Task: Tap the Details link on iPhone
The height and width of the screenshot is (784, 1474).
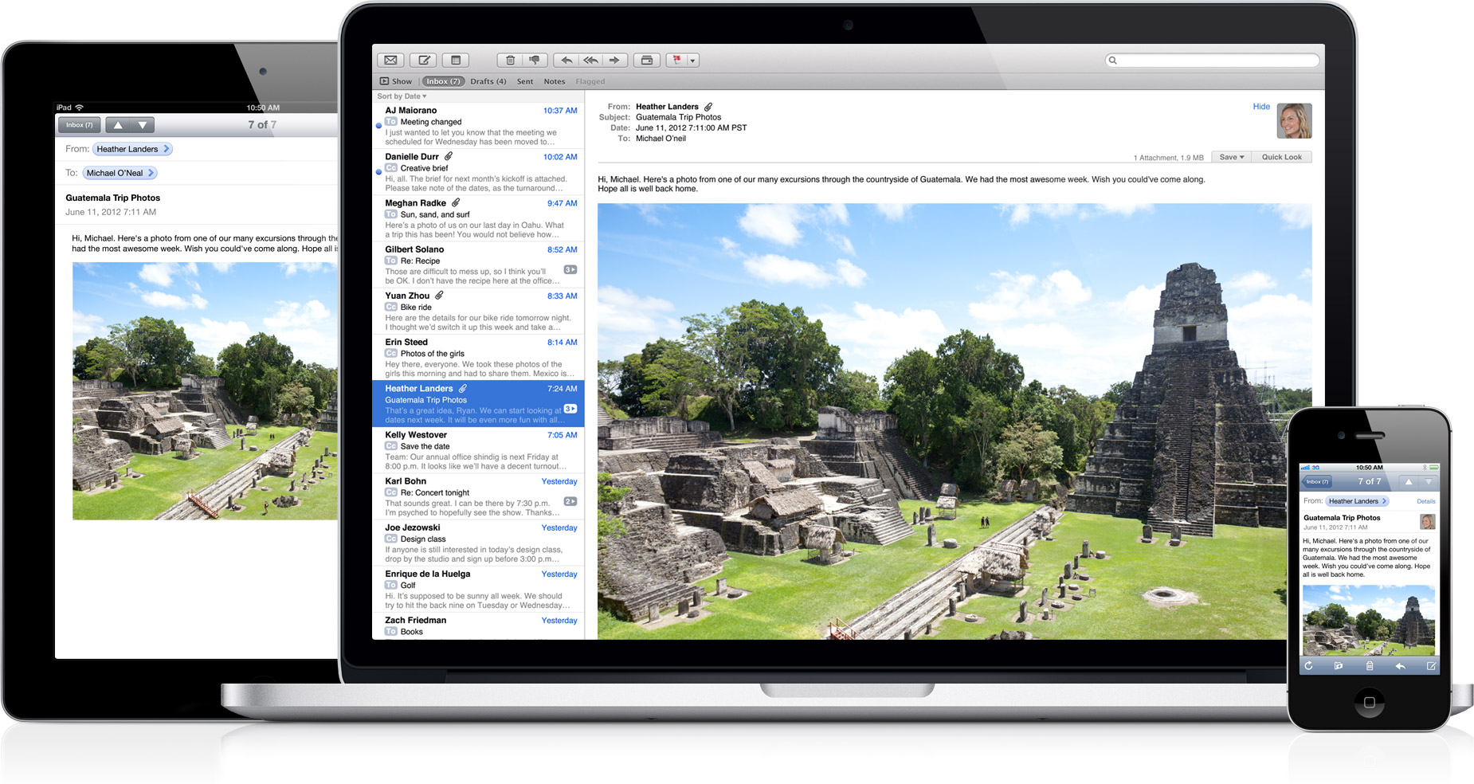Action: (1425, 502)
